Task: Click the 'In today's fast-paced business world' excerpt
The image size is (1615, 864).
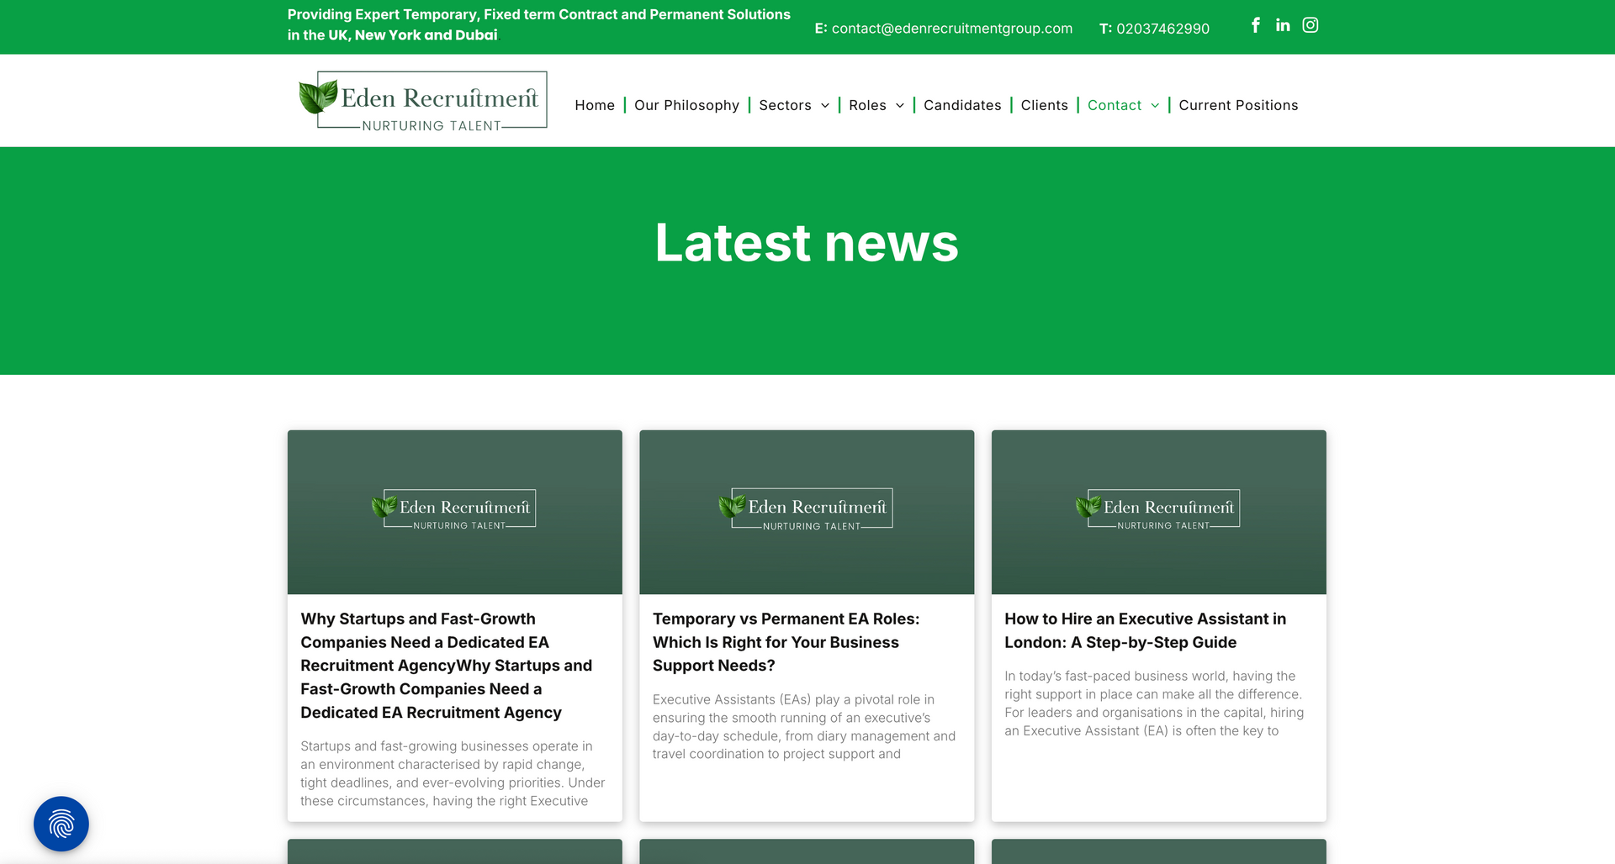Action: point(1154,703)
